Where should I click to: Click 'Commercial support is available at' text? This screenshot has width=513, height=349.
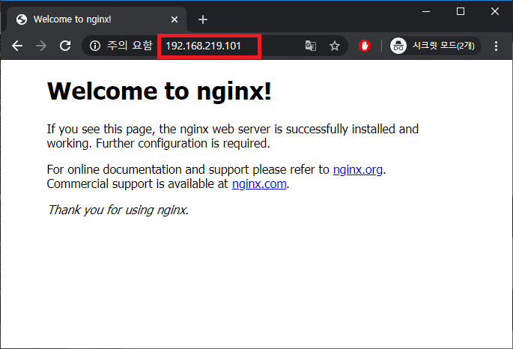137,184
